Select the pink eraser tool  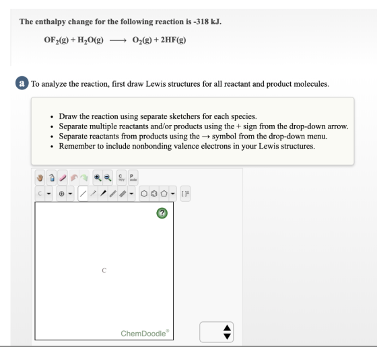click(x=63, y=178)
